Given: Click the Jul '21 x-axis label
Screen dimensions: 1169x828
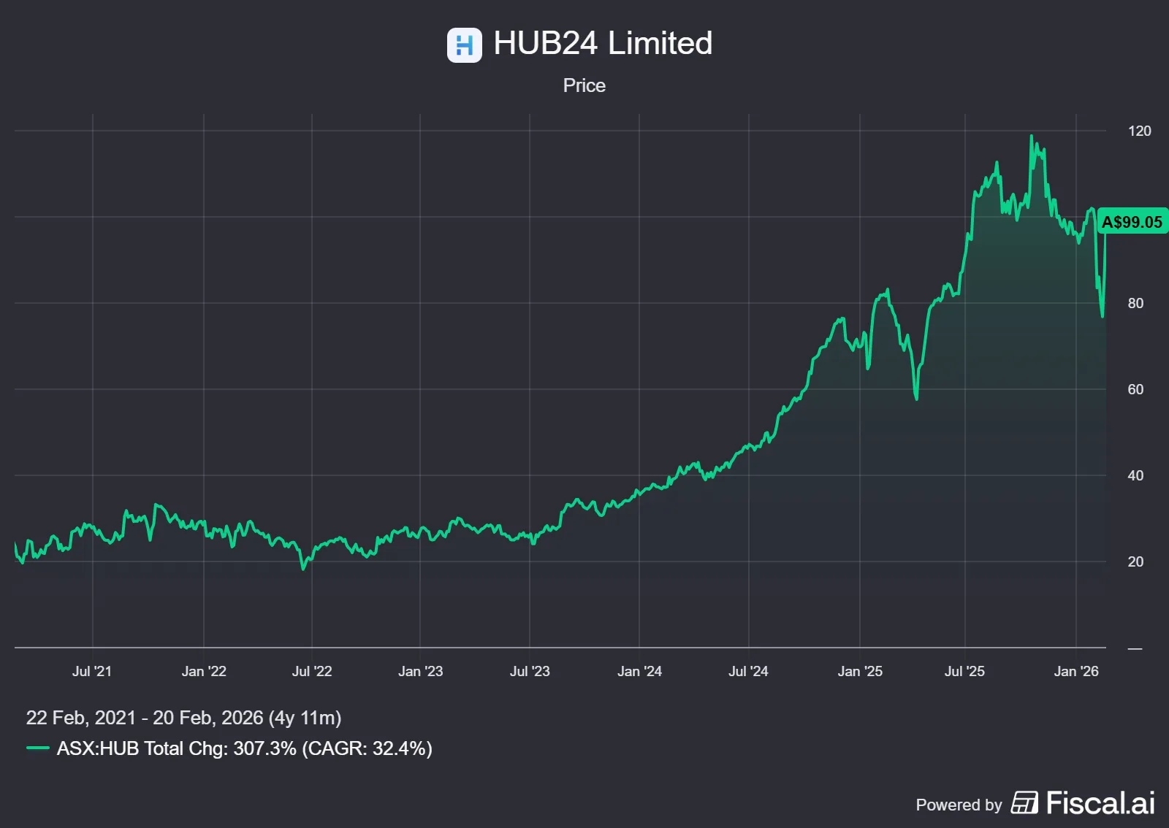Looking at the screenshot, I should (x=92, y=671).
